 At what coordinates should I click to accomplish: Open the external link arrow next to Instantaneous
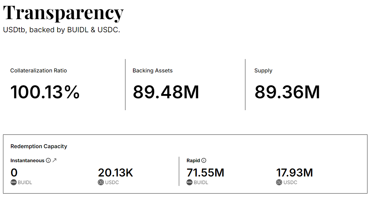pos(55,160)
